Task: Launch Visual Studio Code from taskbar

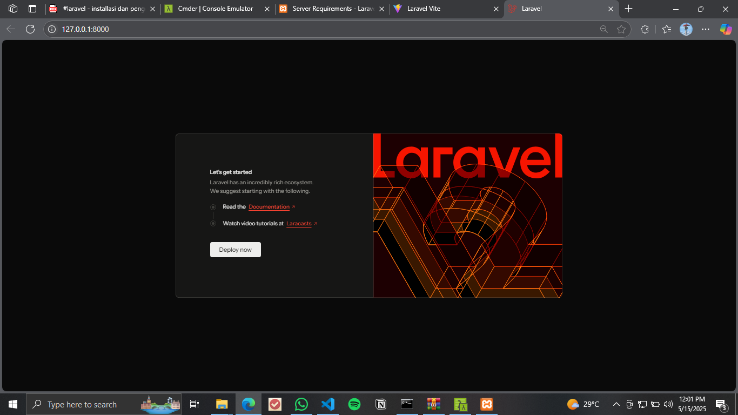Action: tap(328, 404)
